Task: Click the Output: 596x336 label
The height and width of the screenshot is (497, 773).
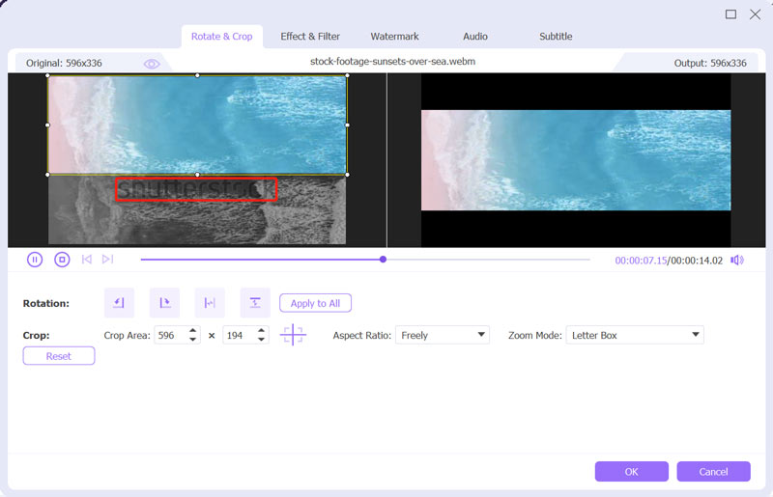Action: (710, 63)
